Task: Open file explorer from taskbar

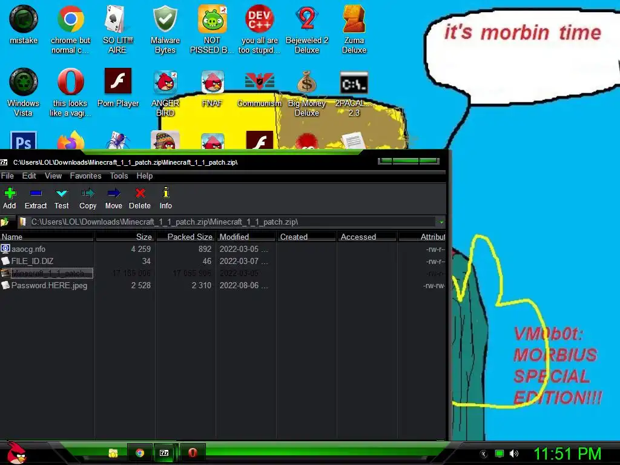Action: tap(113, 453)
